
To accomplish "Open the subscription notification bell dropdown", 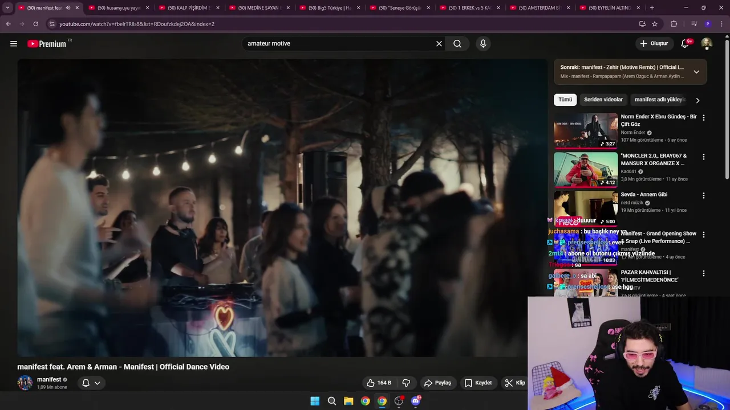I will 91,383.
